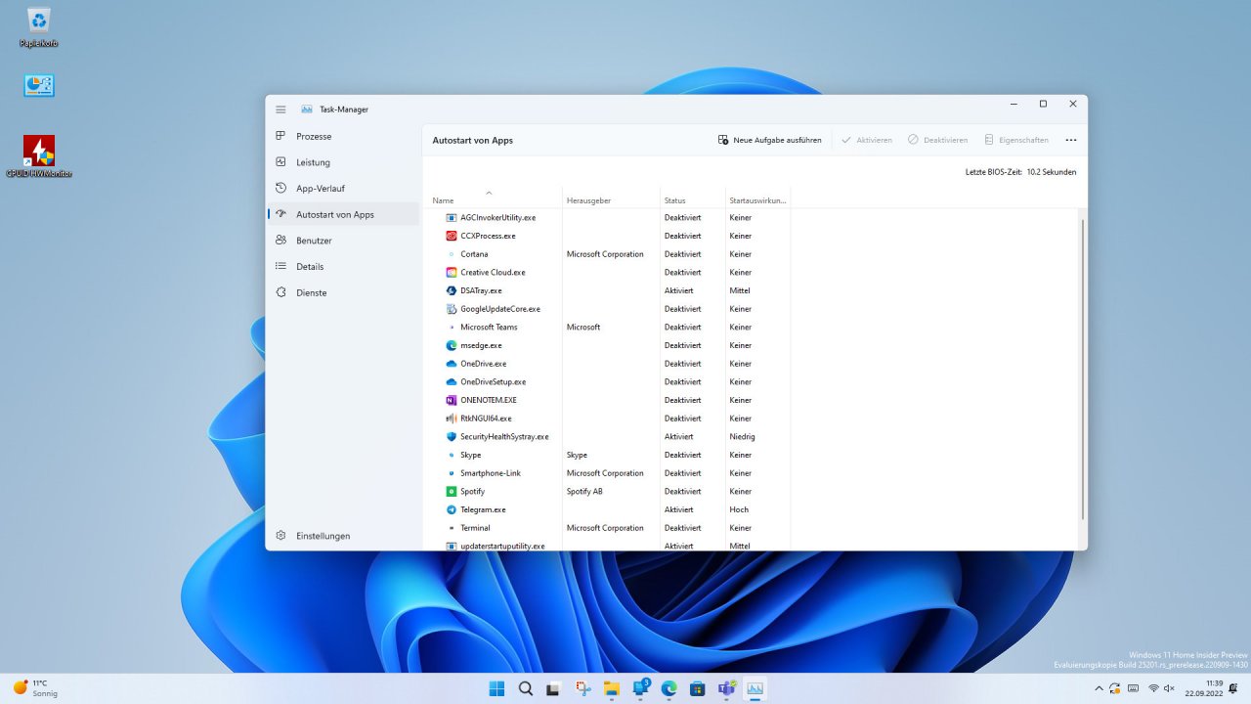Image resolution: width=1251 pixels, height=704 pixels.
Task: Open the three-dot more options menu
Action: click(1071, 140)
